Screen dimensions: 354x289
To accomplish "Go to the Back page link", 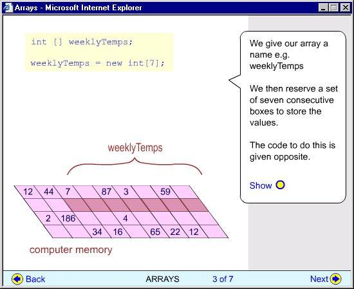I will (x=35, y=279).
